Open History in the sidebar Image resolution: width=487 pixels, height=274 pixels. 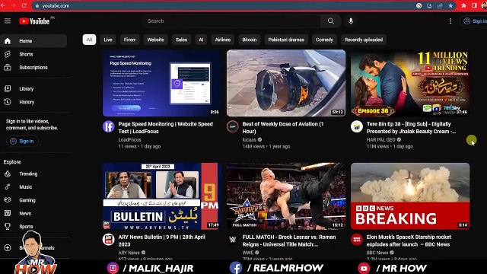(33, 102)
